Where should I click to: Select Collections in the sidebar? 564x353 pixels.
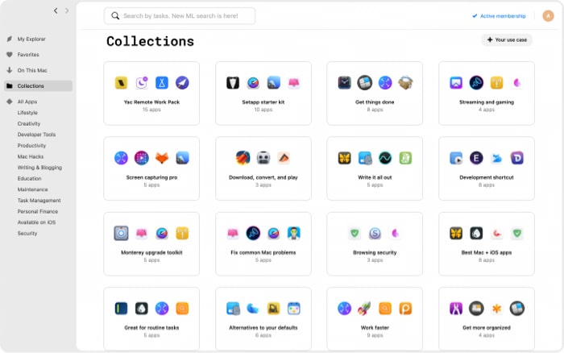point(38,86)
